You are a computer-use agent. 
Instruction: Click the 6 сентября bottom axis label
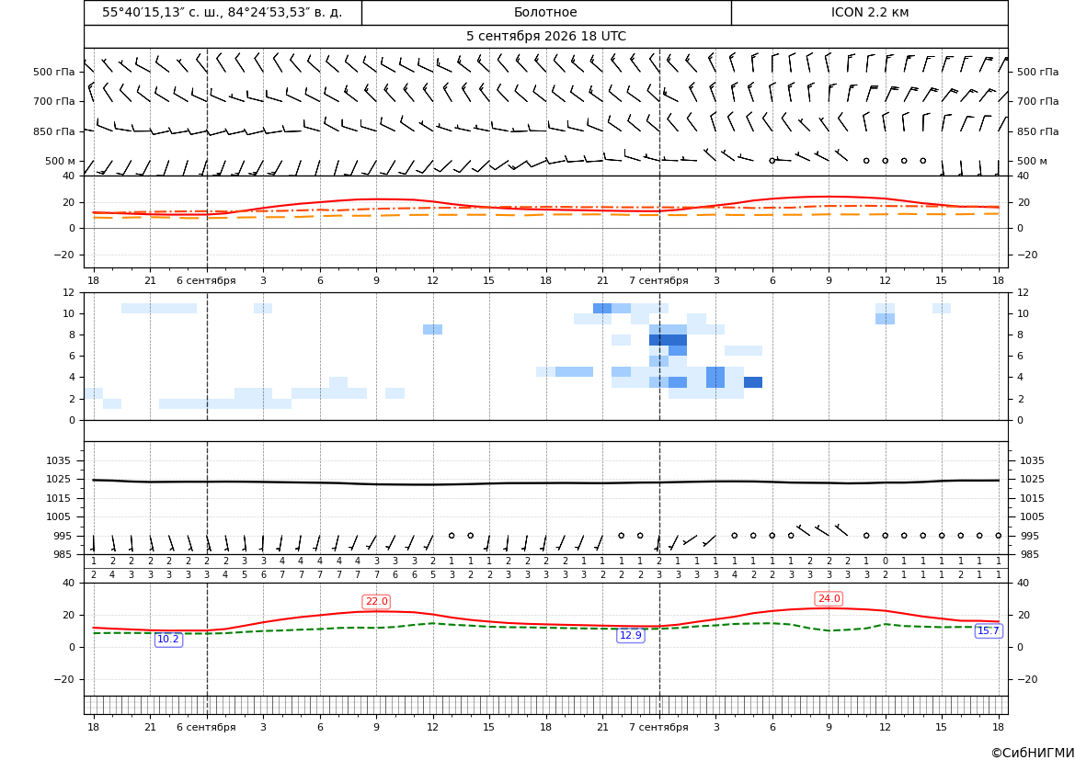206,727
